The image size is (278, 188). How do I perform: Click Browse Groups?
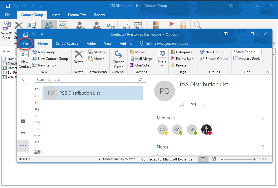pyautogui.click(x=214, y=59)
